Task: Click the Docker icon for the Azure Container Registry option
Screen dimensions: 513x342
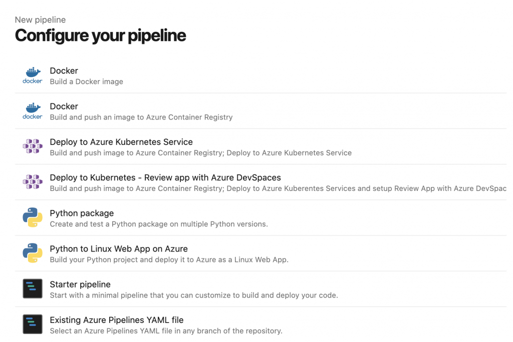Action: tap(33, 111)
